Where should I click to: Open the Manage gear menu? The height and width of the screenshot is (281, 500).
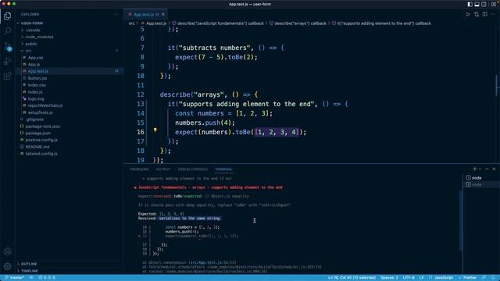tap(7, 265)
